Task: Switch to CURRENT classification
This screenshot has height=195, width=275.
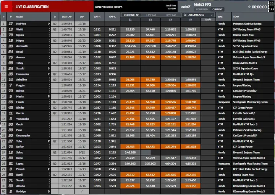Action: 217,10
